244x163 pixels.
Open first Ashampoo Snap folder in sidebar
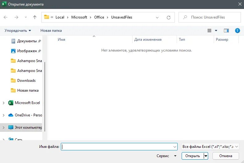coord(26,61)
